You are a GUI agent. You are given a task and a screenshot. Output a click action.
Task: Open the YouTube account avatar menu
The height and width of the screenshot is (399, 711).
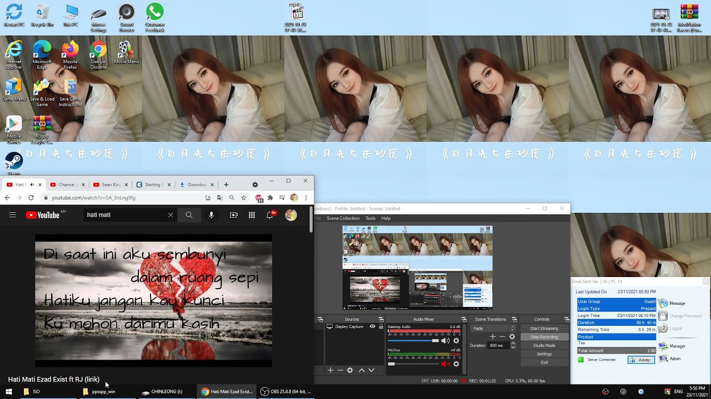click(x=291, y=215)
